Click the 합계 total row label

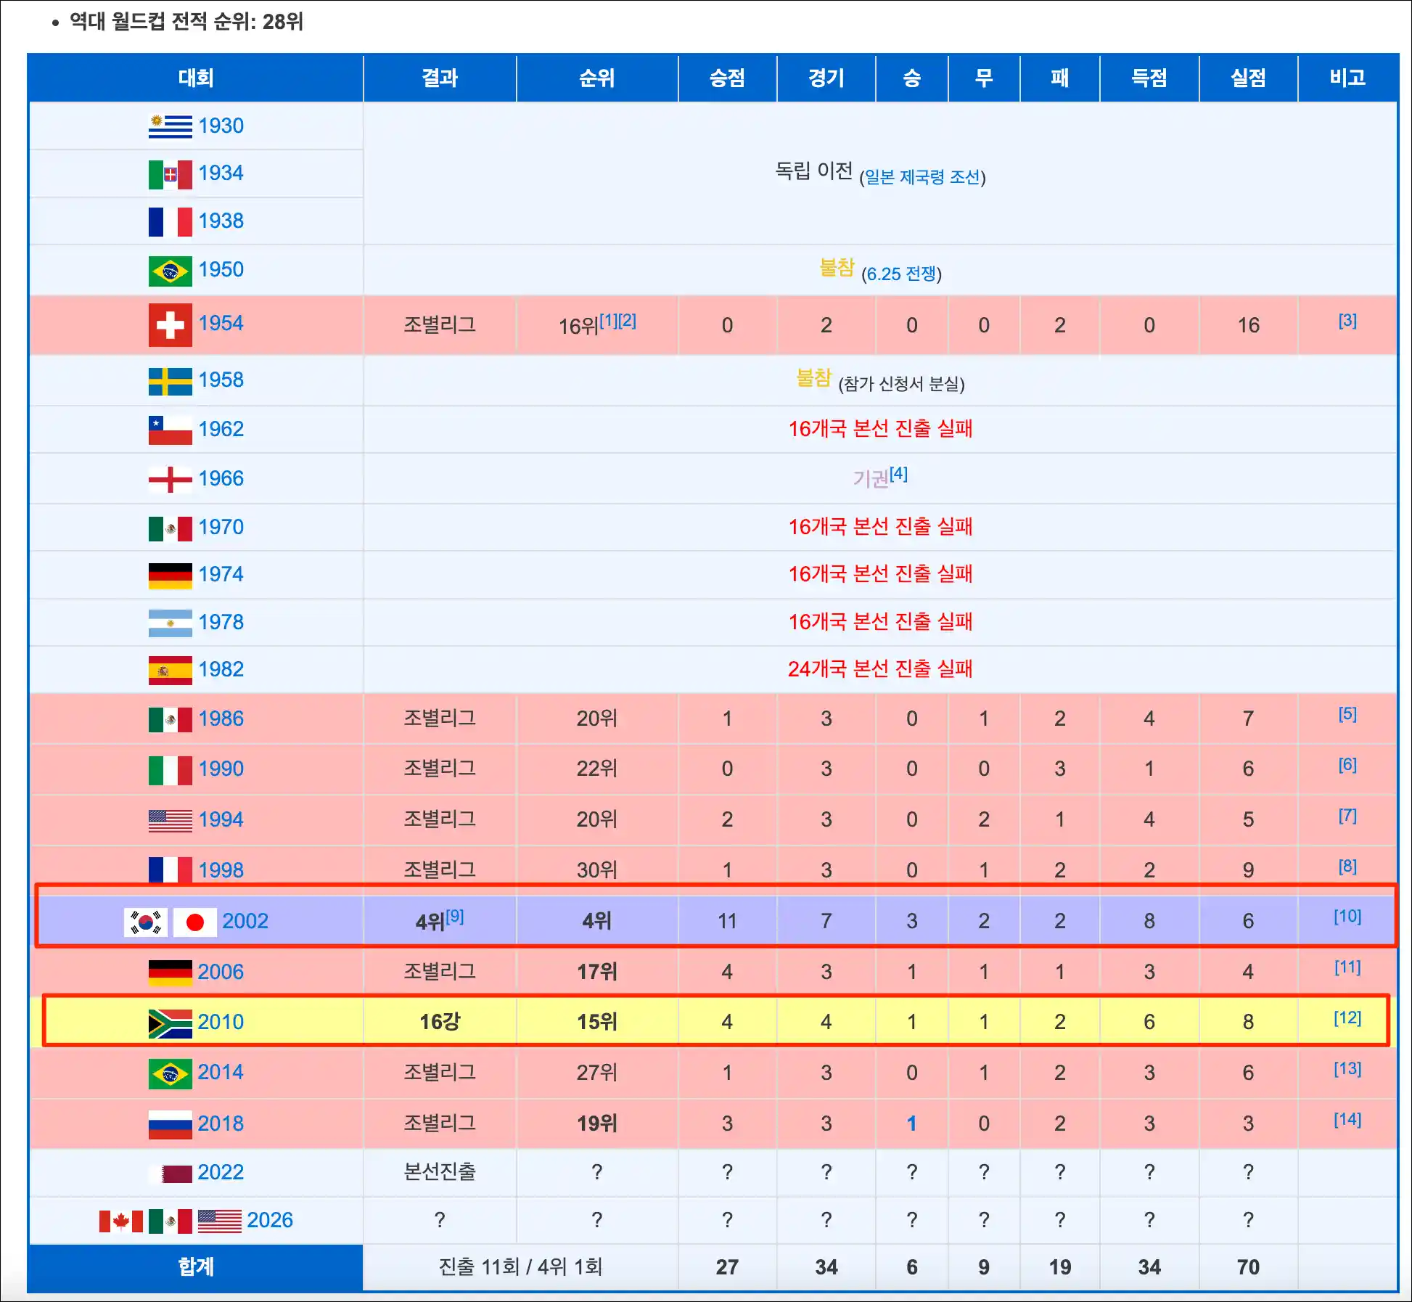tap(196, 1267)
